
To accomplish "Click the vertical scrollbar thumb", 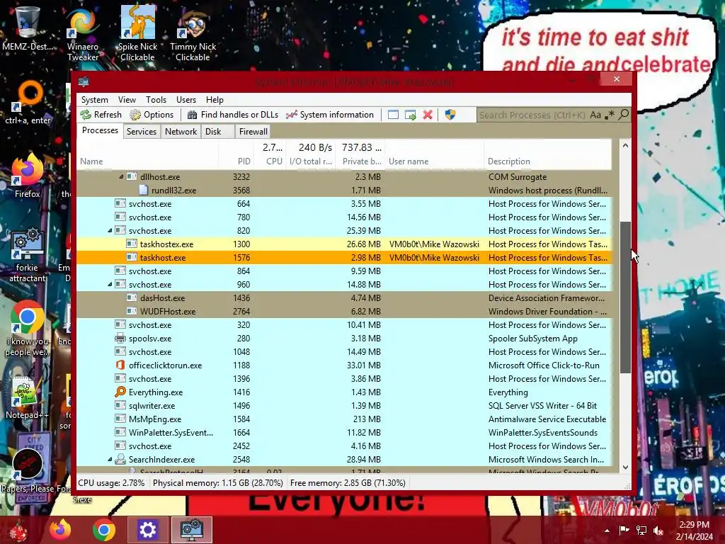I will pyautogui.click(x=625, y=297).
